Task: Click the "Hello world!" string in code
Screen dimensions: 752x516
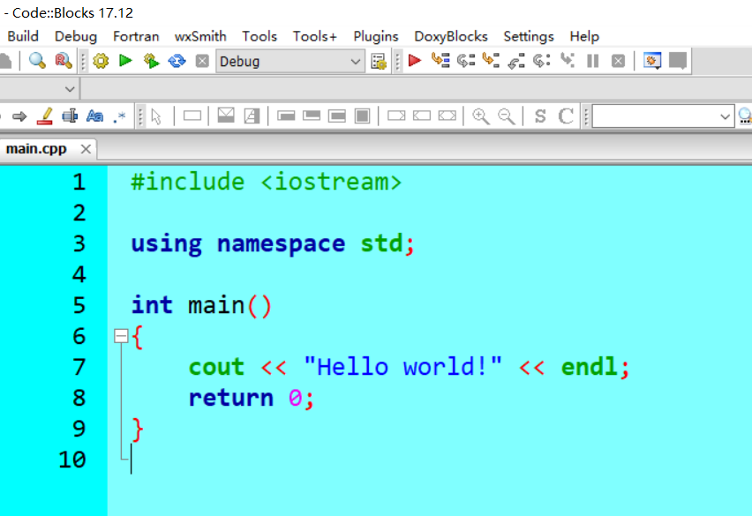Action: 402,367
